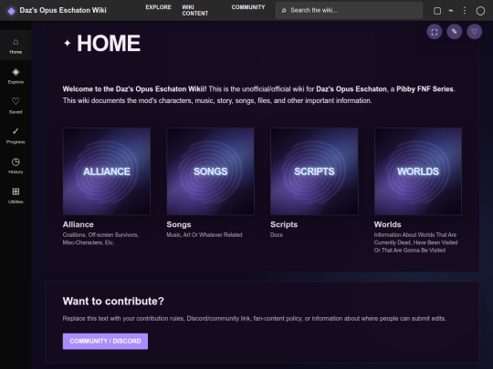Click 'Welcome to the Daz's Opus Eschaton Wikii!' text
The image size is (493, 369).
point(134,89)
